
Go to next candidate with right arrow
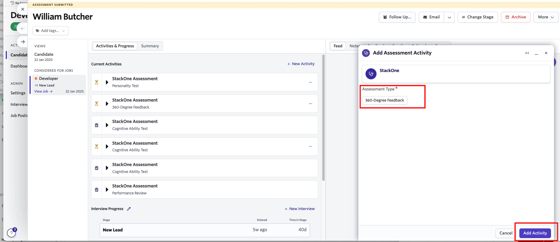(x=23, y=42)
